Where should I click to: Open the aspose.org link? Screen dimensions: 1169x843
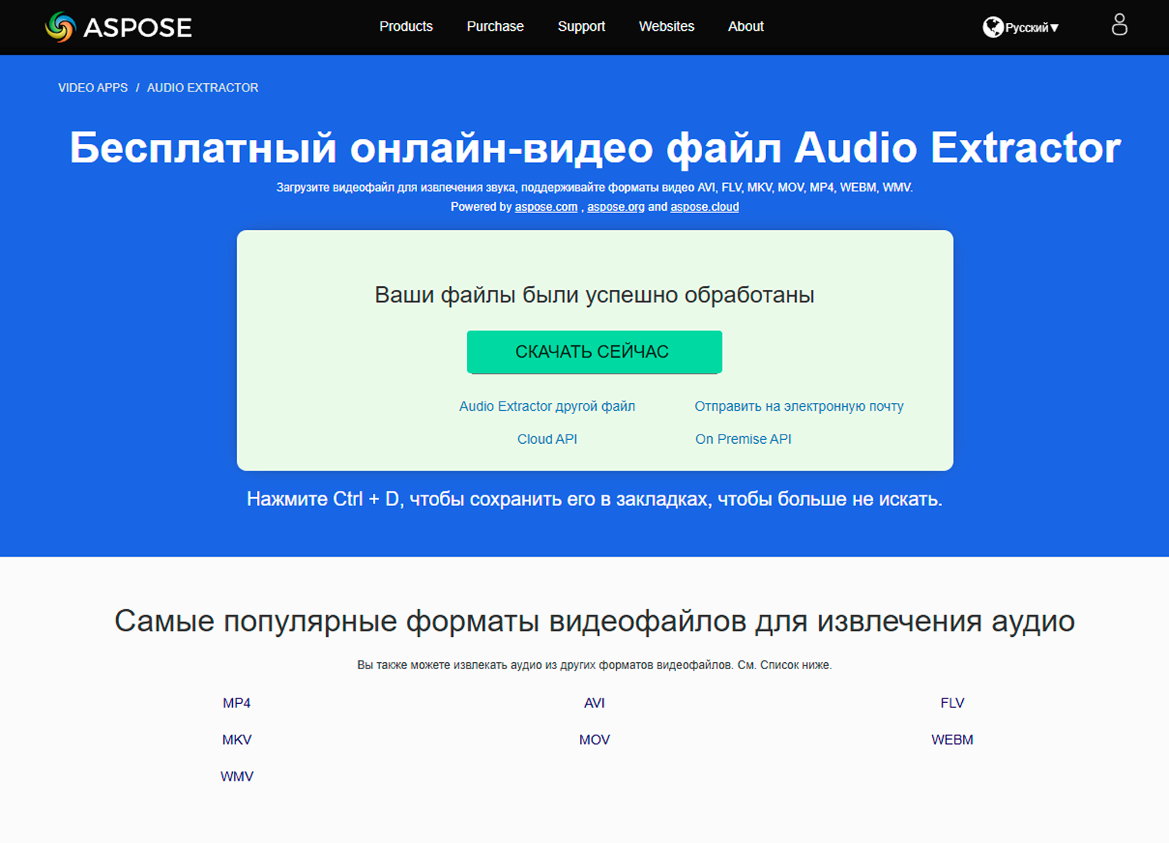[616, 207]
